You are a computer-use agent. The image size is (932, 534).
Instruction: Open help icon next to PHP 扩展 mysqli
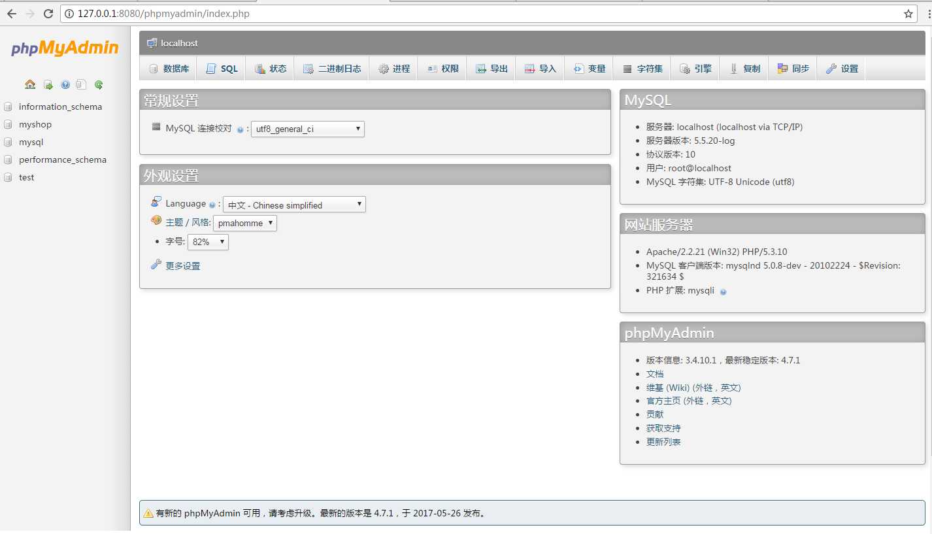pyautogui.click(x=723, y=292)
